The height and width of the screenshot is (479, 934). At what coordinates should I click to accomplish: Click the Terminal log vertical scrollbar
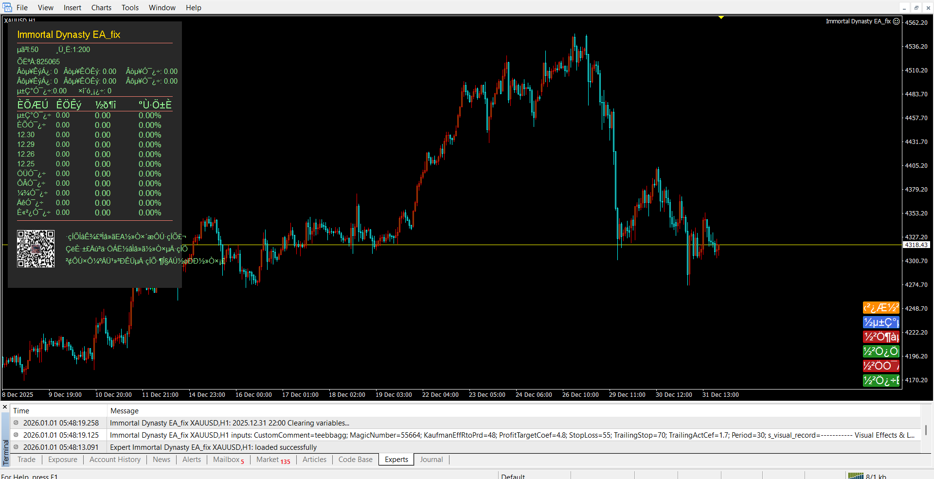926,430
